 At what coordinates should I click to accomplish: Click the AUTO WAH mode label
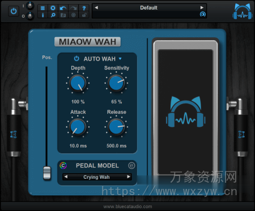[100, 59]
